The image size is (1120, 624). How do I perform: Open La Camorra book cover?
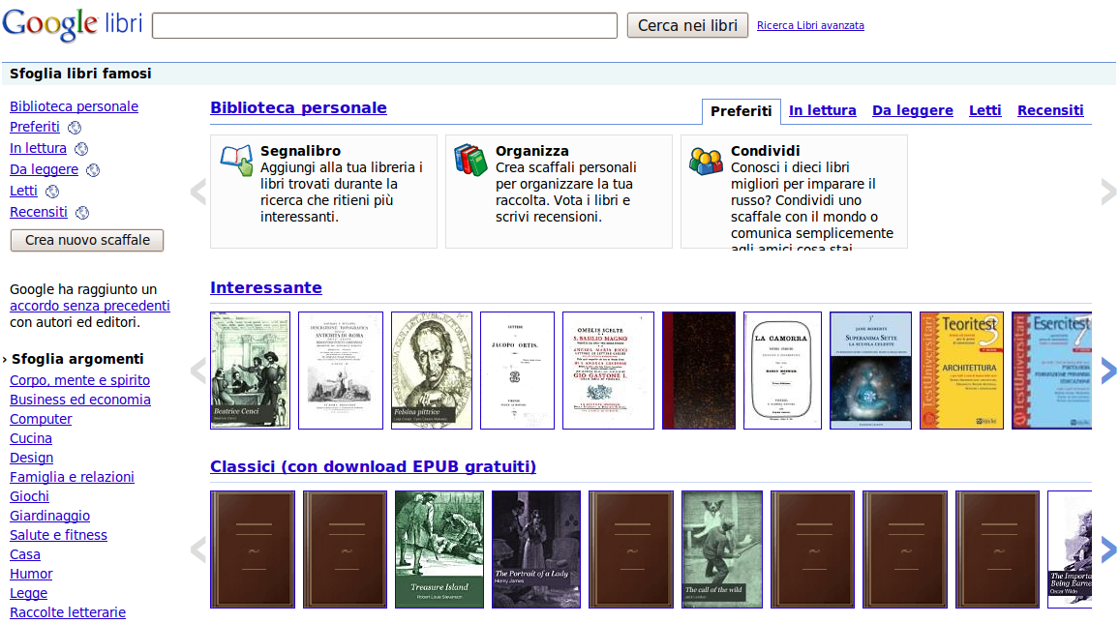point(783,371)
